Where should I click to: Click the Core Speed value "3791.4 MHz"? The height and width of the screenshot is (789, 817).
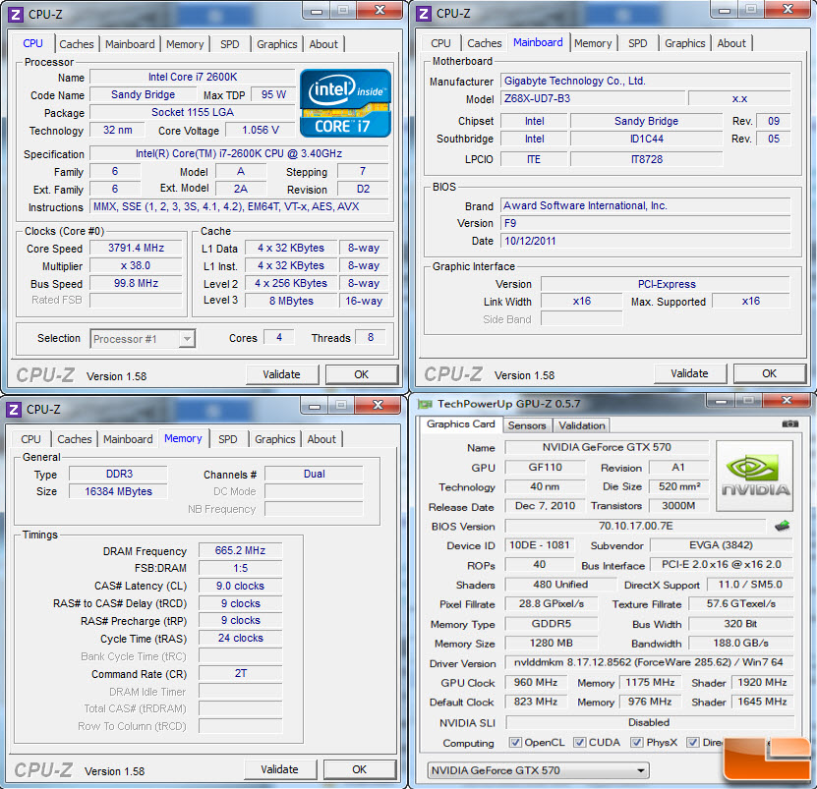136,248
